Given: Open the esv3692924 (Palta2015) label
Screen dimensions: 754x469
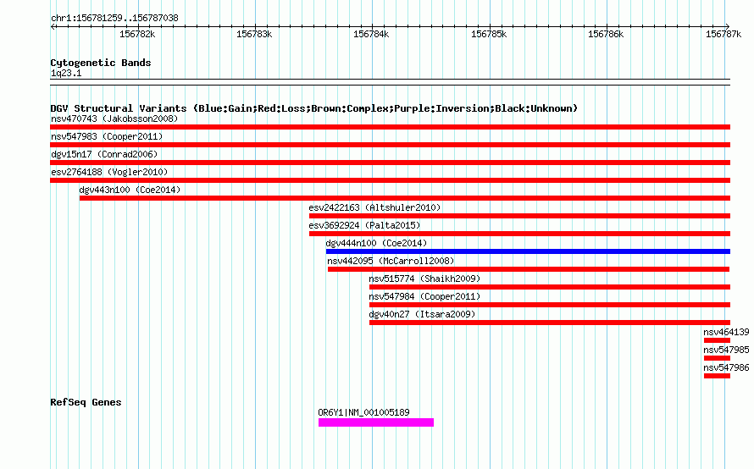Looking at the screenshot, I should tap(364, 225).
